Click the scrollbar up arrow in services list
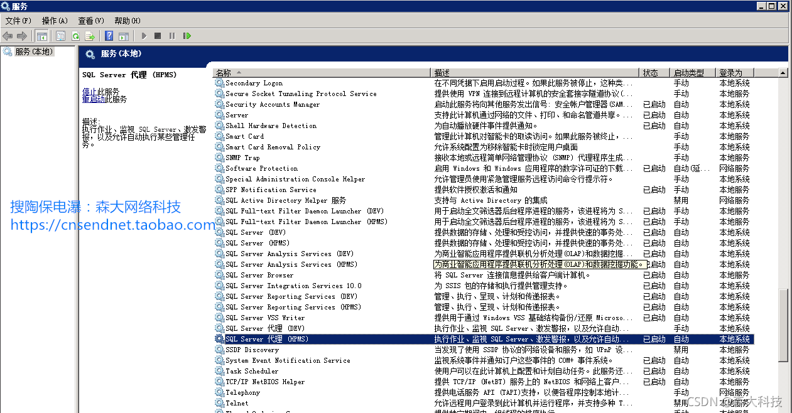The width and height of the screenshot is (792, 413). coord(783,73)
